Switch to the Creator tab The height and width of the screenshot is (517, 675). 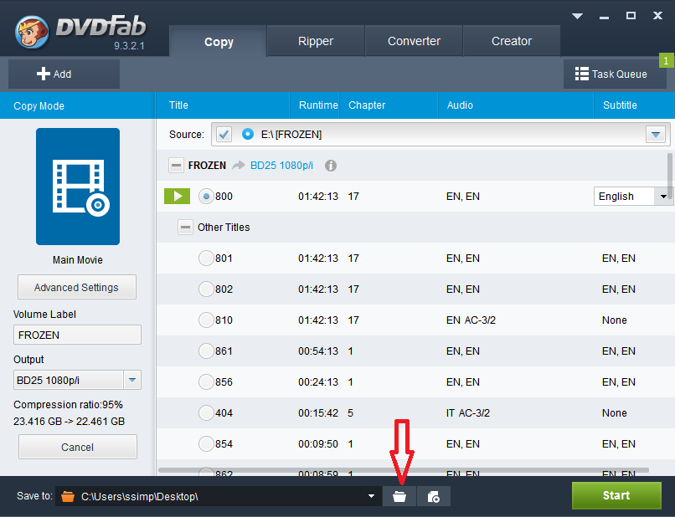(x=512, y=41)
